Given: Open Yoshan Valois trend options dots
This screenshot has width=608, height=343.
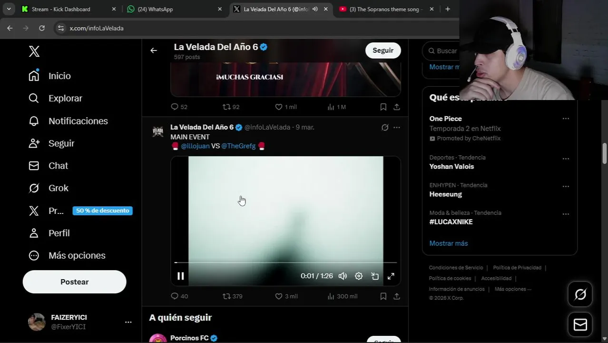Looking at the screenshot, I should [566, 158].
